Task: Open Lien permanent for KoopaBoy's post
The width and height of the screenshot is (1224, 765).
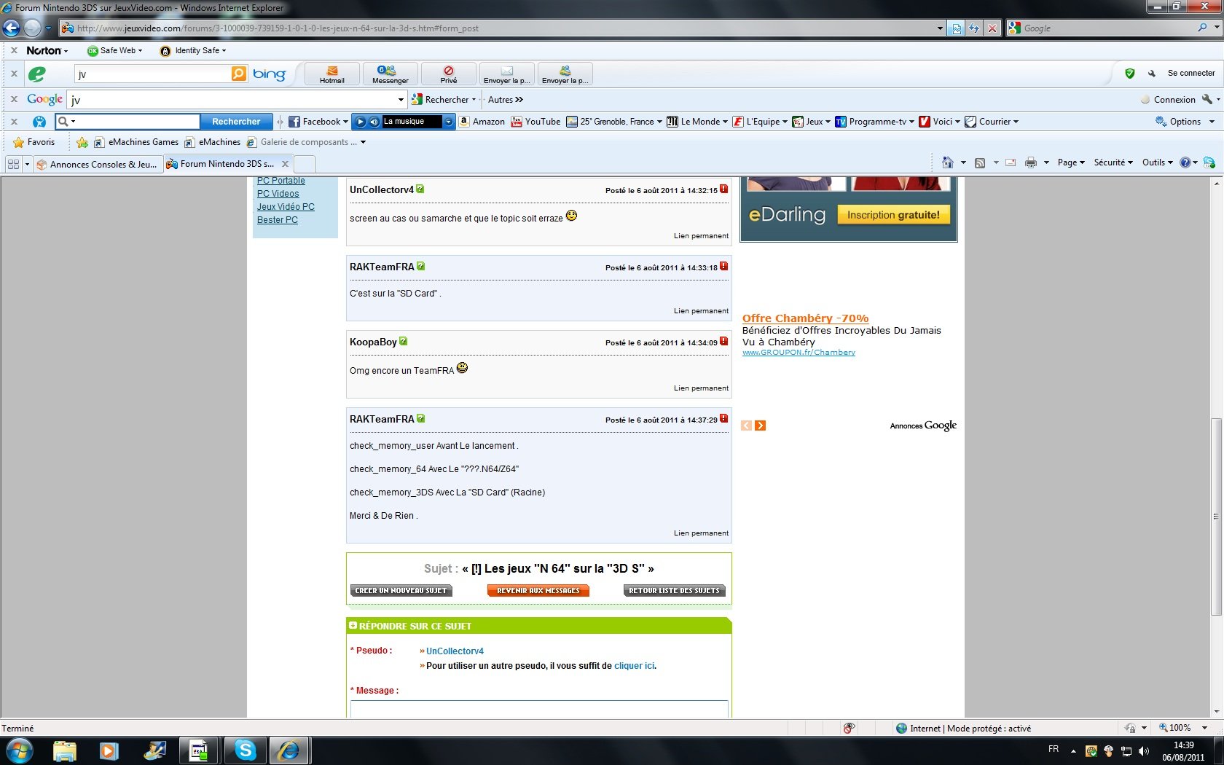Action: [701, 388]
